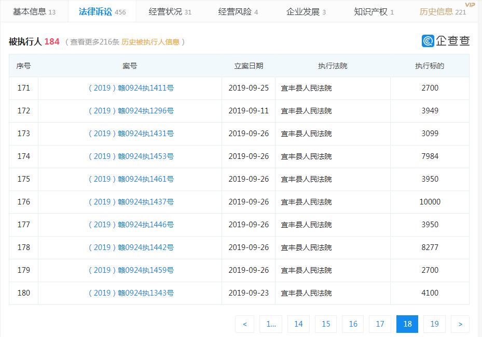Open case （2019）赣0924执1437号
The height and width of the screenshot is (337, 482).
click(130, 202)
